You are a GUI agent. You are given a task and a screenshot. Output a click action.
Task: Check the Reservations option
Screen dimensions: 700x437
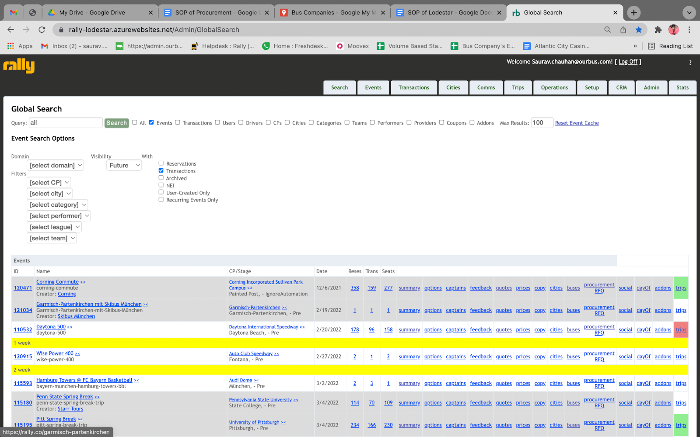(161, 163)
